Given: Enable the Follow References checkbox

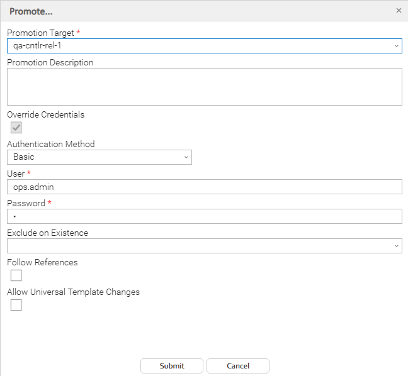Looking at the screenshot, I should (16, 275).
